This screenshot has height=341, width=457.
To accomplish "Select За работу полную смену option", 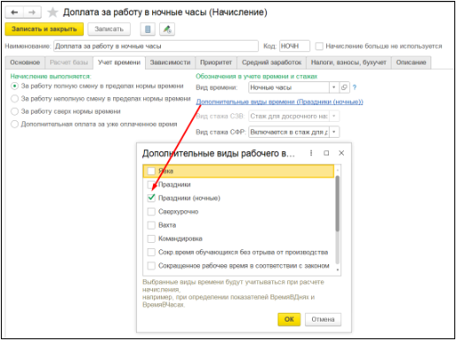I will (x=14, y=86).
